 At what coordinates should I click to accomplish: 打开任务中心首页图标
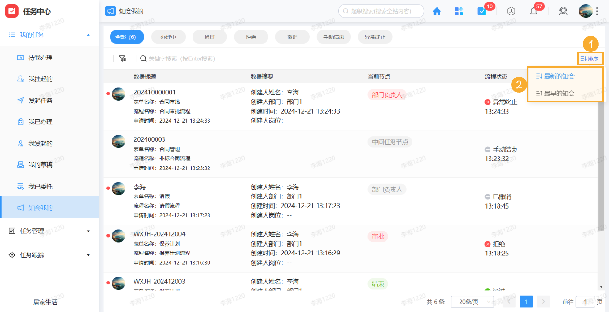tap(436, 11)
